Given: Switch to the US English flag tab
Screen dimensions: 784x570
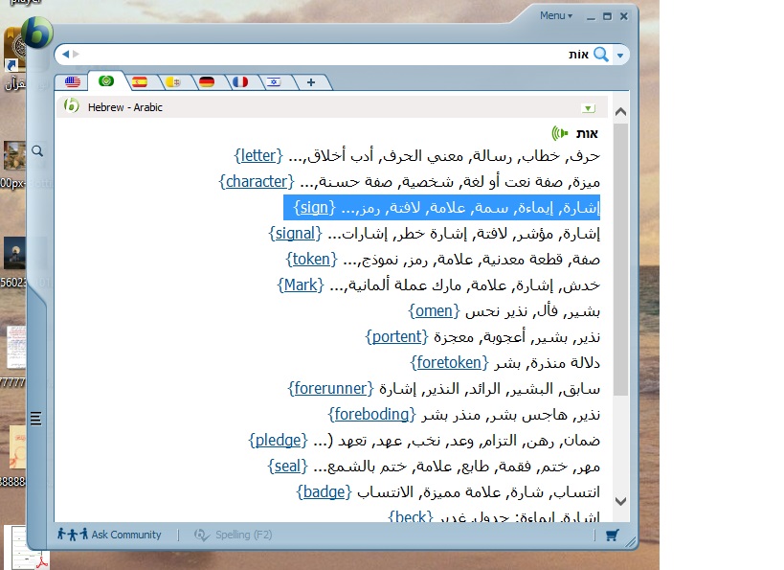Looking at the screenshot, I should (x=72, y=82).
